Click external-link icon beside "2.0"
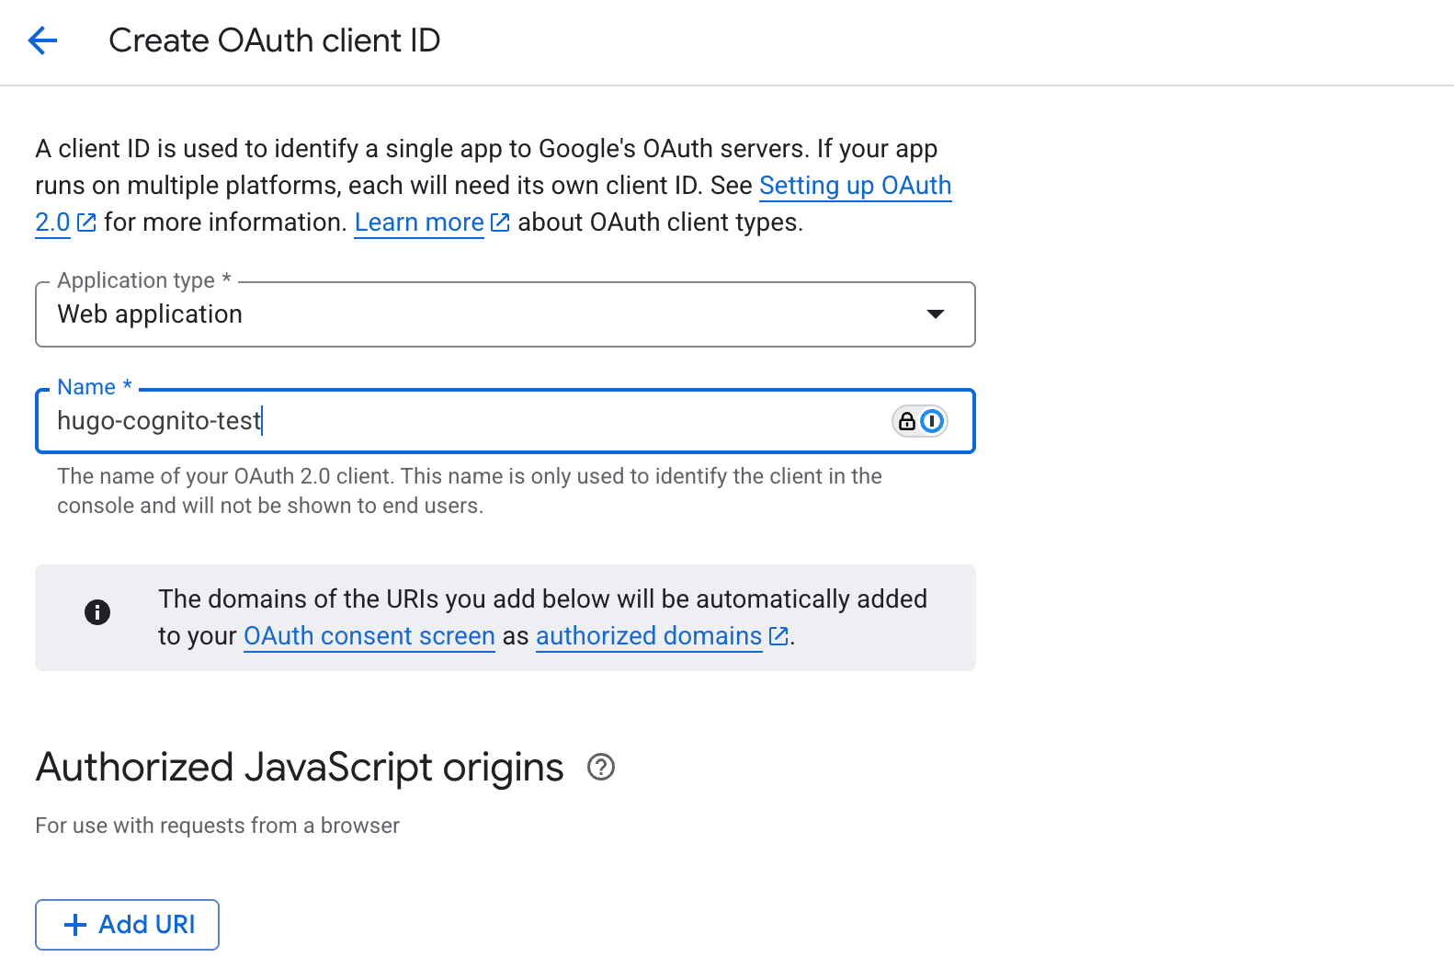 [x=87, y=222]
